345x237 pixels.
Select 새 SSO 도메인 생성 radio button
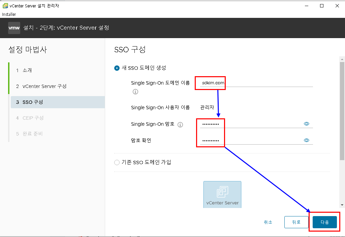[x=117, y=68]
